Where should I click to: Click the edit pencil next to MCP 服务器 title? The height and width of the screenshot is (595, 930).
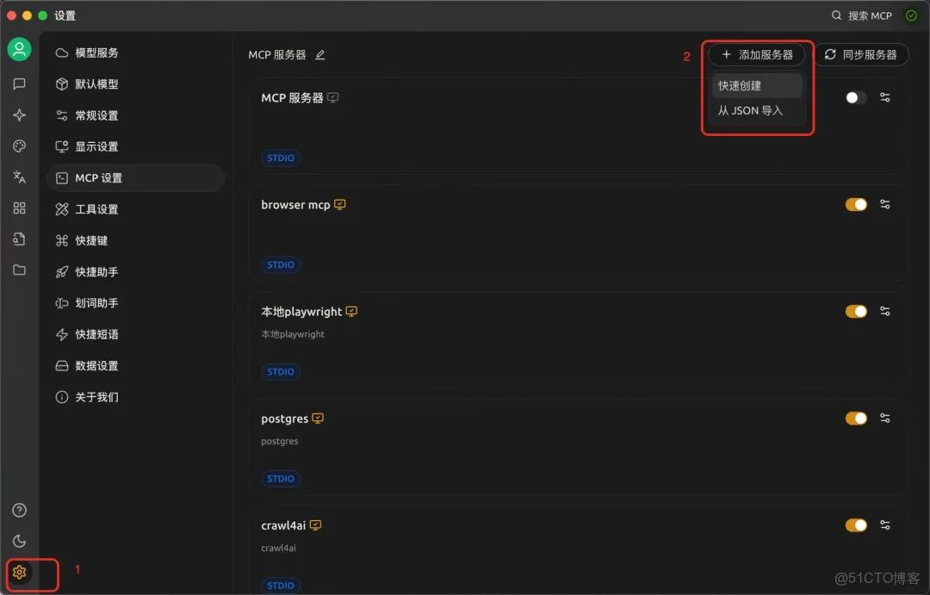tap(319, 54)
